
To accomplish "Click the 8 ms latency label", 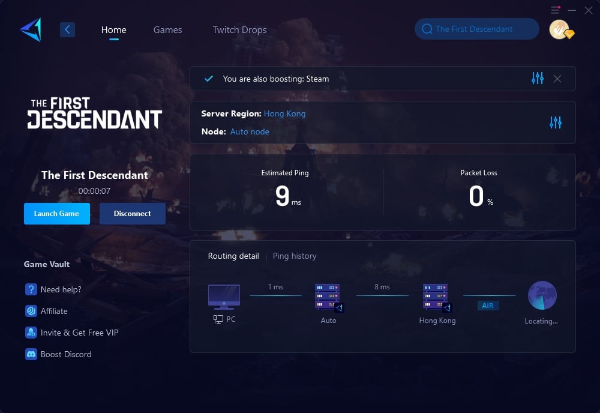I will click(382, 287).
